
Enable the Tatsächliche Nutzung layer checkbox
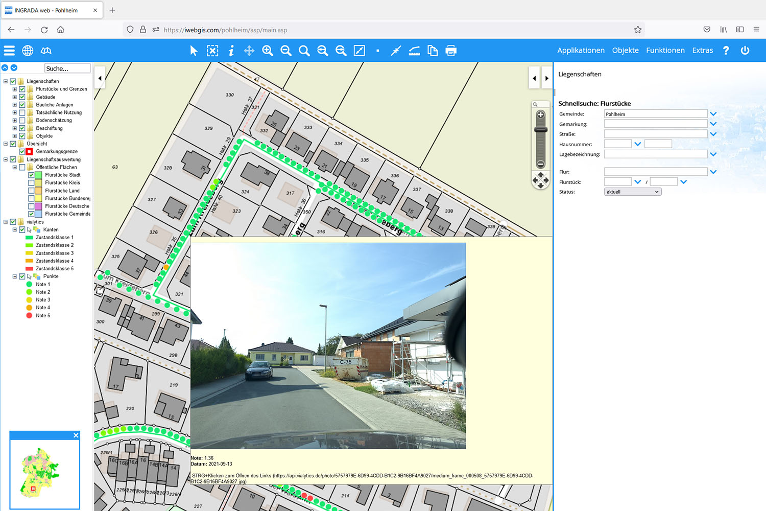tap(22, 112)
